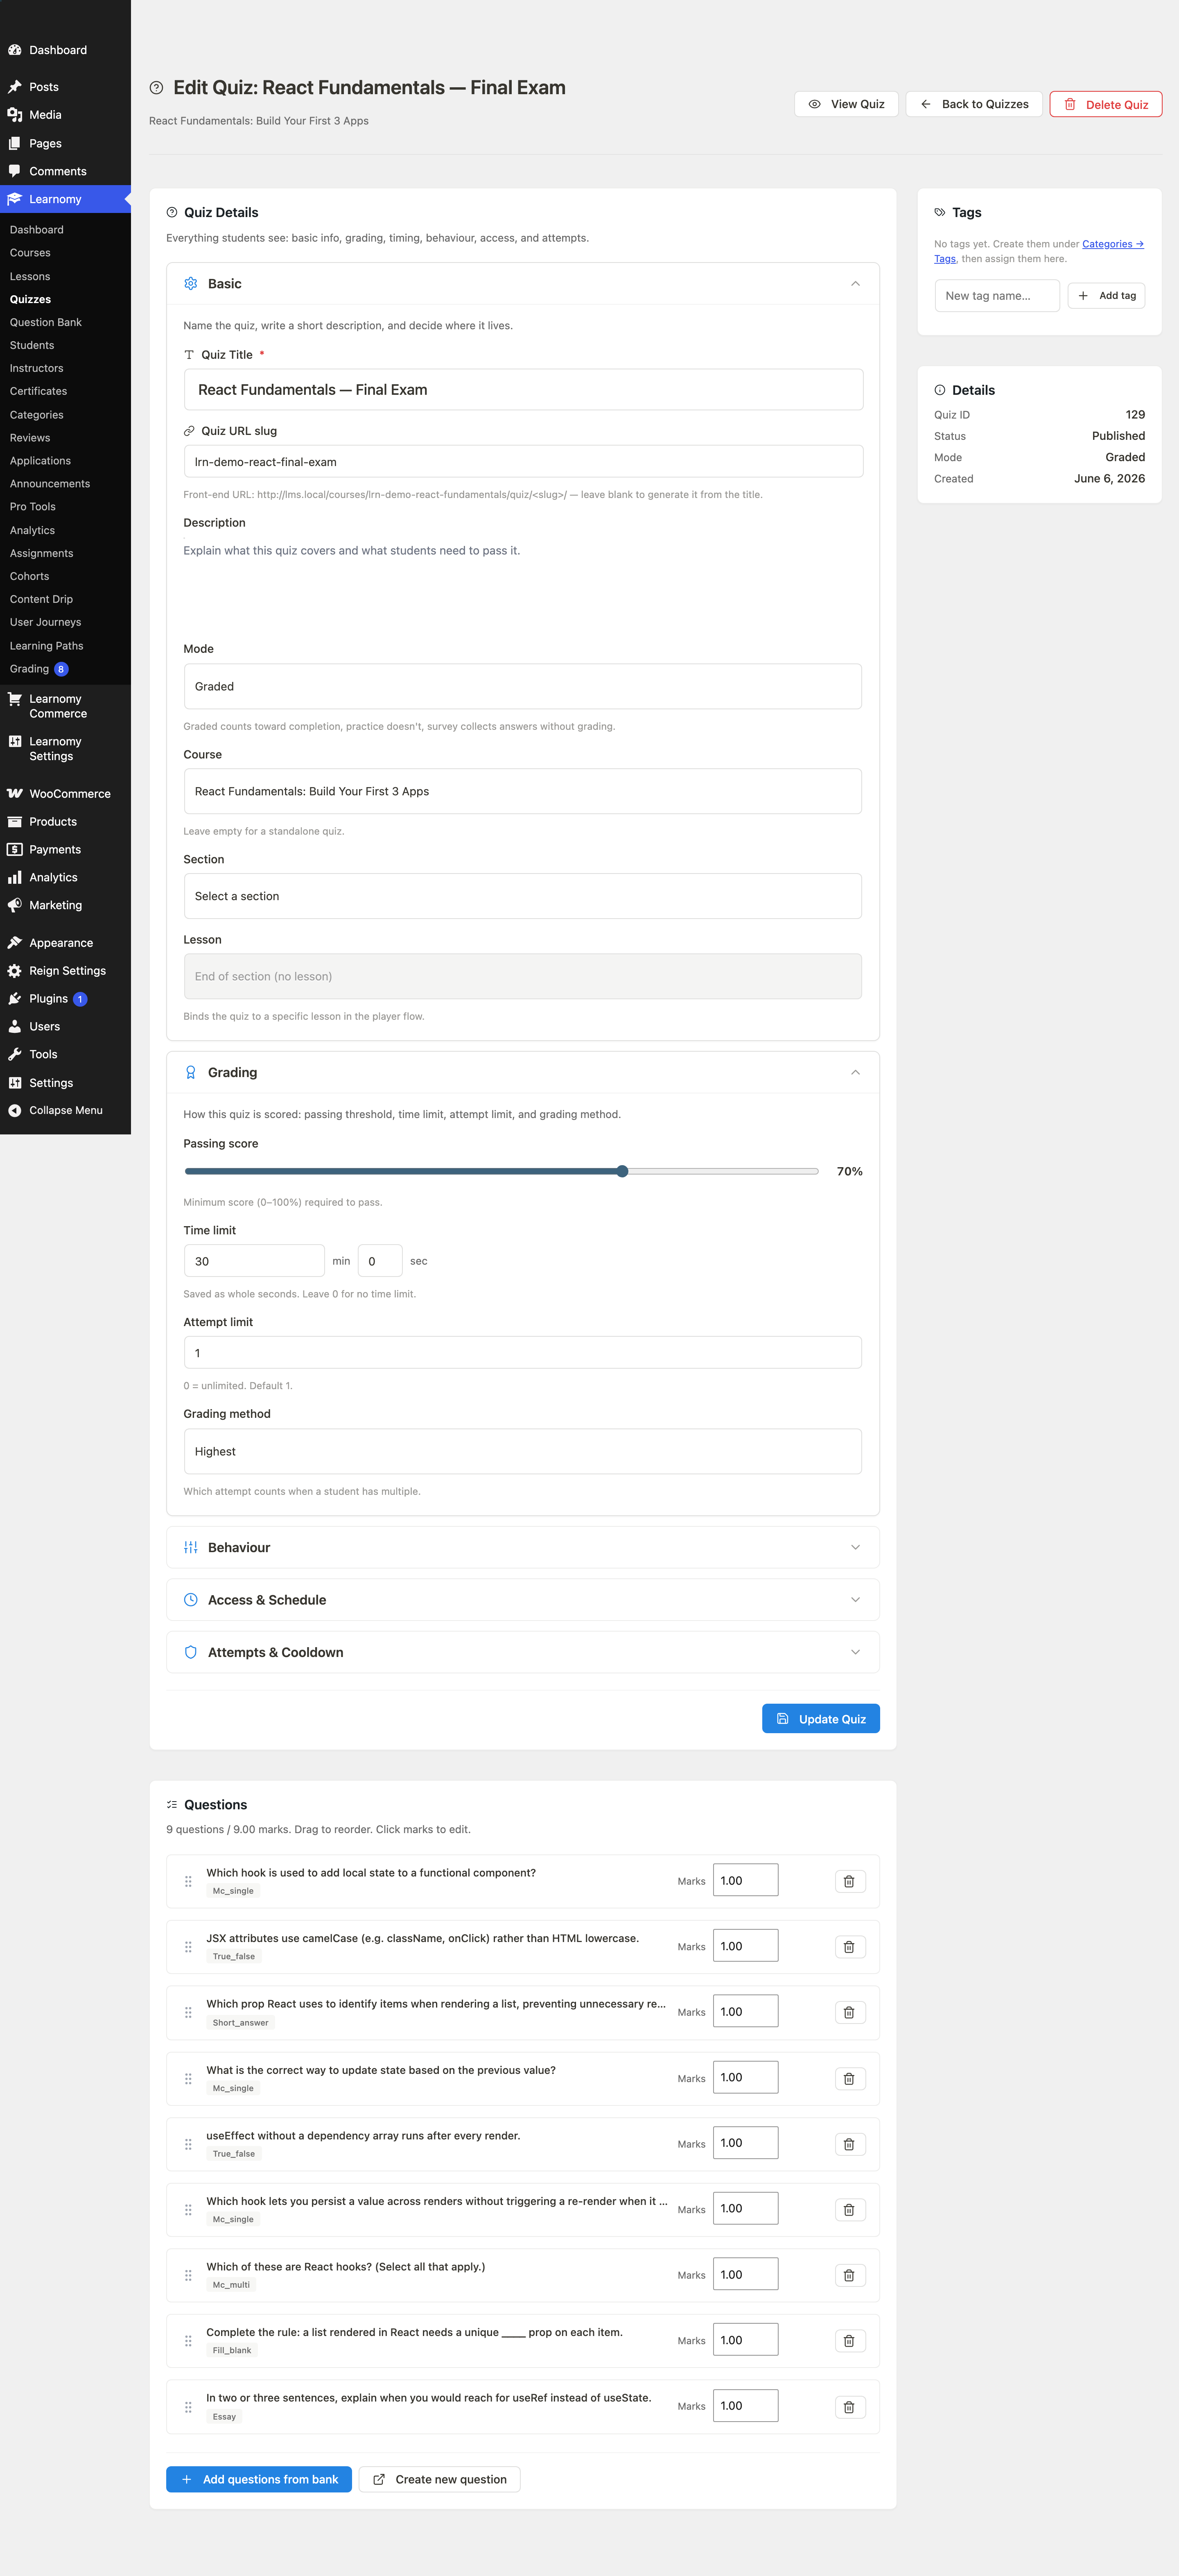Click the Plugins menu item with update badge

65,999
